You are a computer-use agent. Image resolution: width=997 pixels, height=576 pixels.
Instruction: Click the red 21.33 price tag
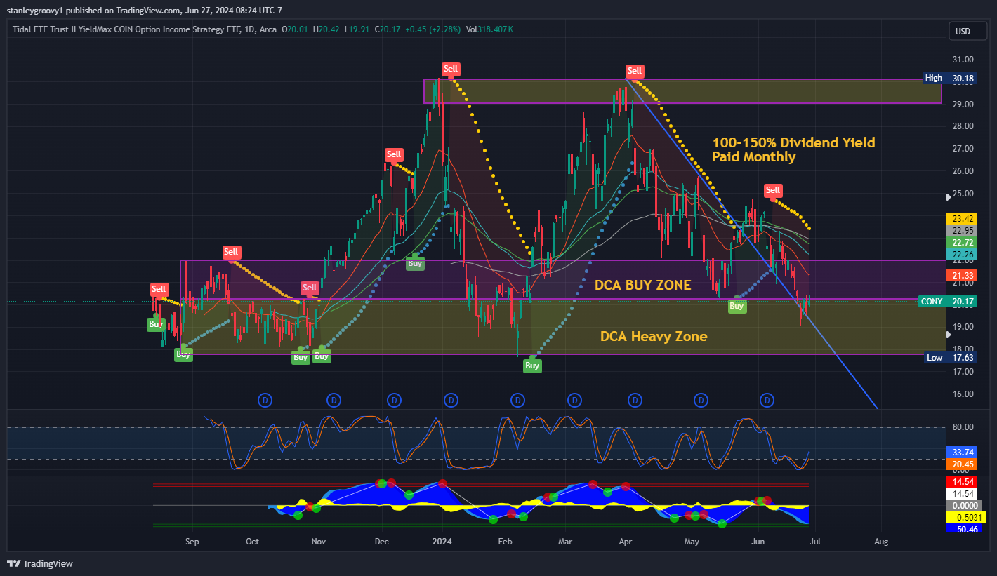tap(961, 275)
